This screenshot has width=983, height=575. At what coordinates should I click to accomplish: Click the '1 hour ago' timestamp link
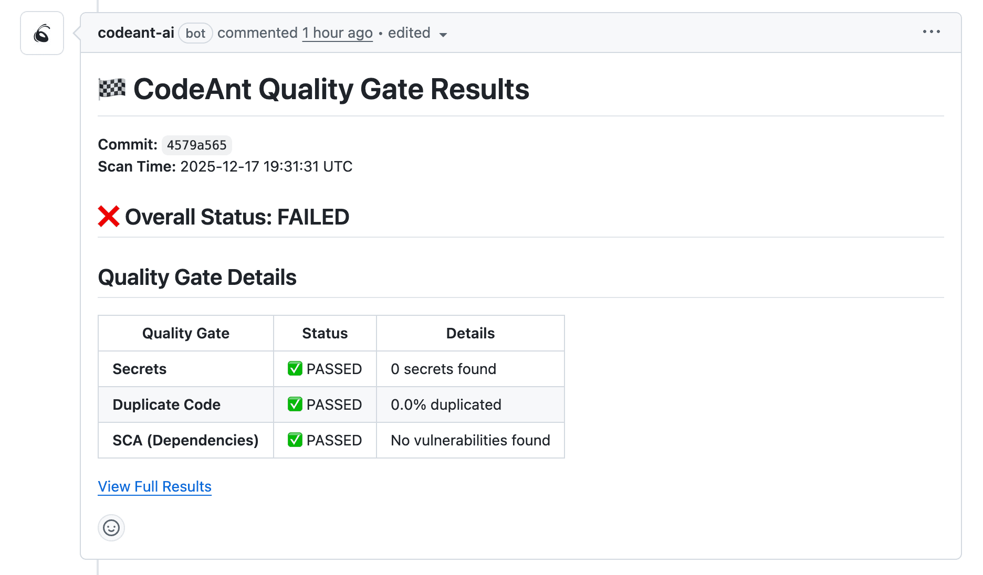[337, 33]
